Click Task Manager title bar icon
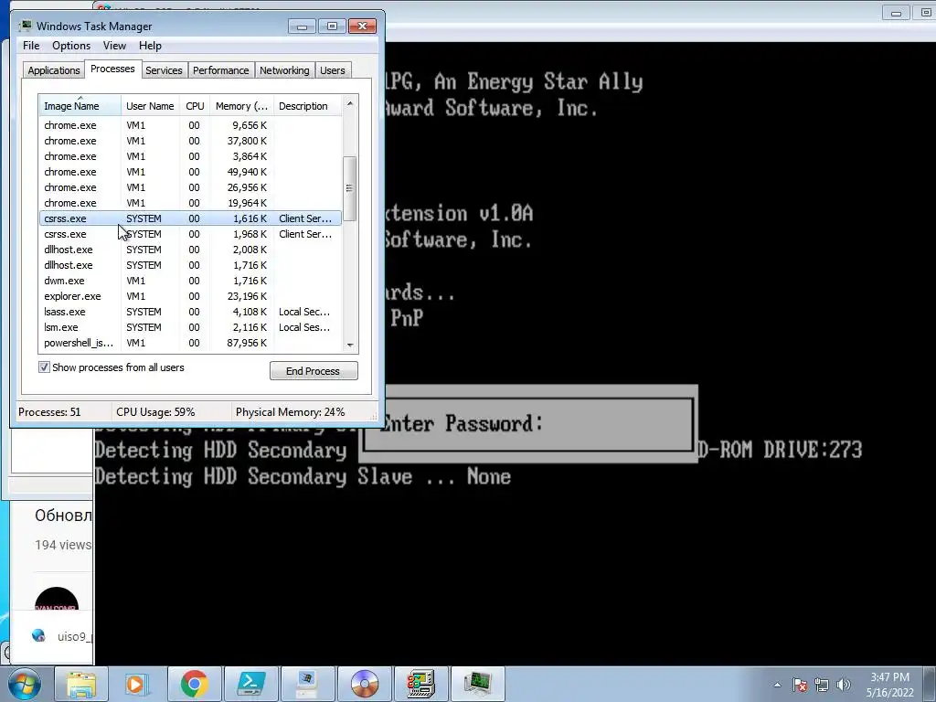 coord(25,26)
